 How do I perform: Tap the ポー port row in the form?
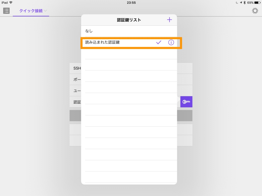[x=75, y=79]
